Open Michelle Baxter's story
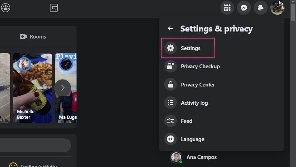 click(x=33, y=88)
